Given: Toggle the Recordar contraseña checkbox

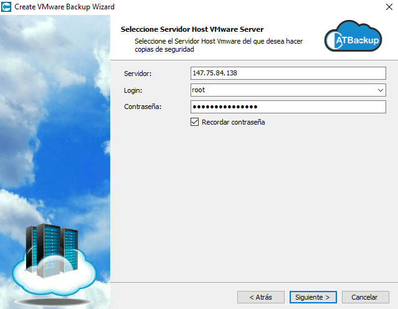Looking at the screenshot, I should click(195, 122).
